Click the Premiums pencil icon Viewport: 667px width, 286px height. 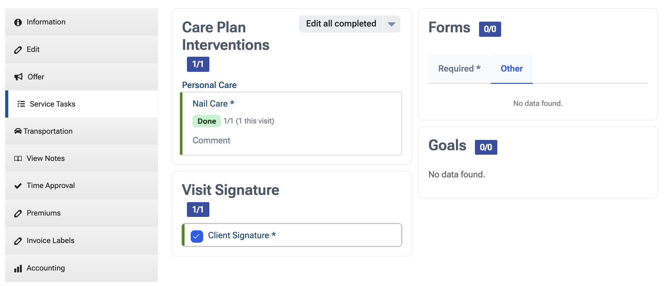(x=18, y=213)
